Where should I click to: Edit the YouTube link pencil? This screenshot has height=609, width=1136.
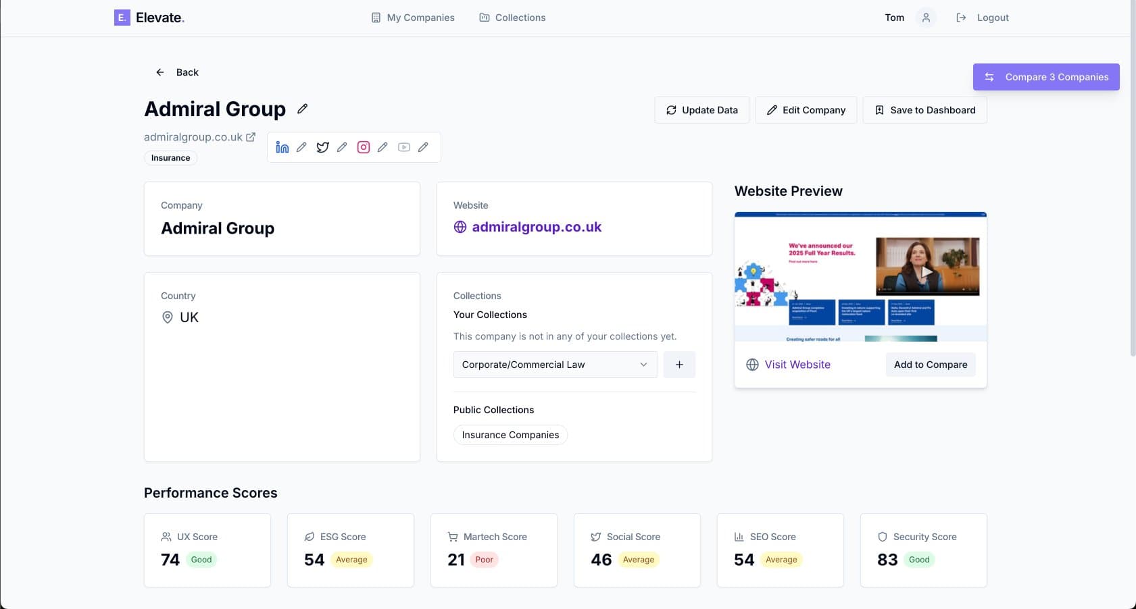click(x=423, y=147)
